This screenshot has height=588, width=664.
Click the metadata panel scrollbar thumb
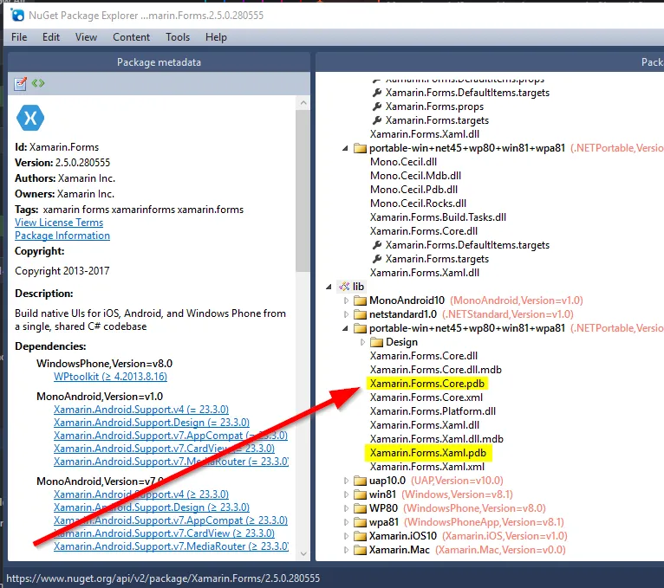[x=303, y=191]
